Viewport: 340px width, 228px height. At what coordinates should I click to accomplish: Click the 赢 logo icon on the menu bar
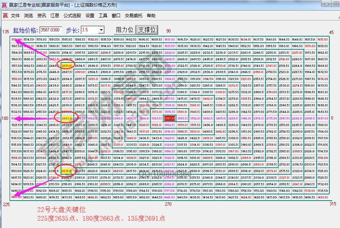coord(5,15)
